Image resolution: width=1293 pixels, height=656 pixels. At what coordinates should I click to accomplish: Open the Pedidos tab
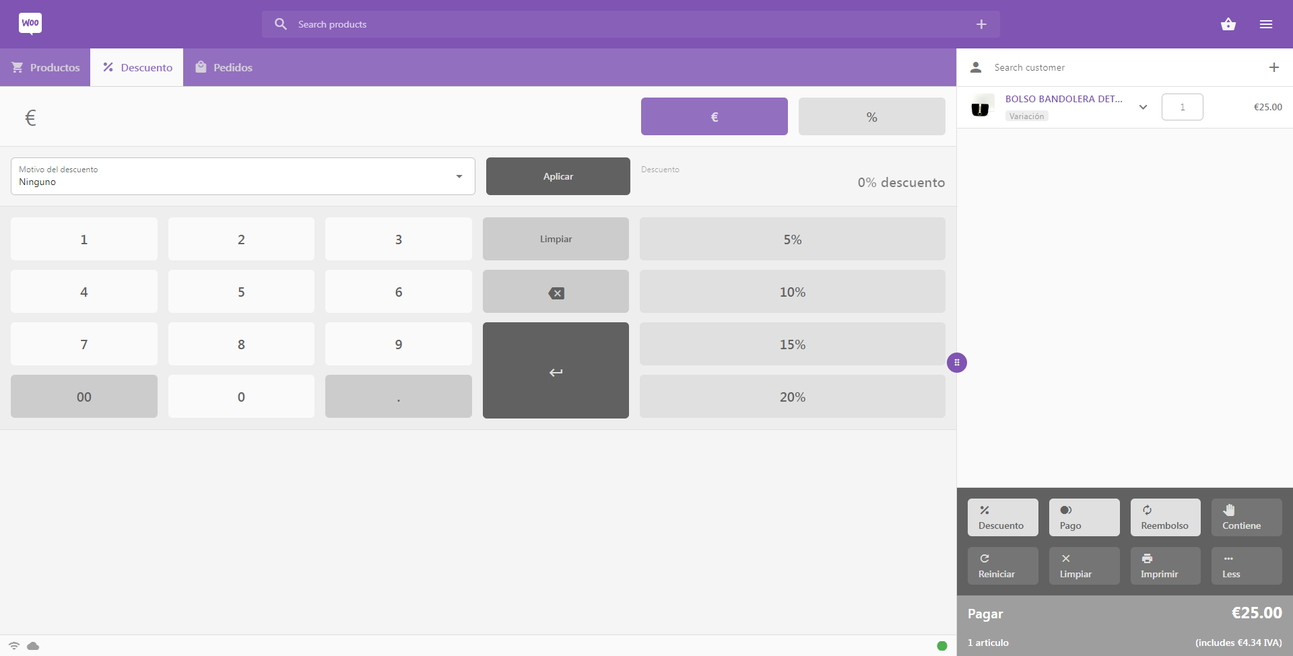tap(224, 67)
